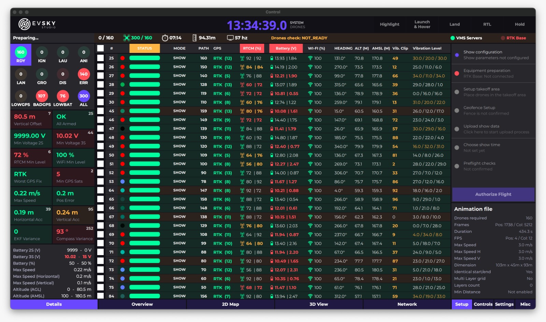Select the checkbox for drone row 48
This screenshot has width=546, height=322.
[100, 138]
